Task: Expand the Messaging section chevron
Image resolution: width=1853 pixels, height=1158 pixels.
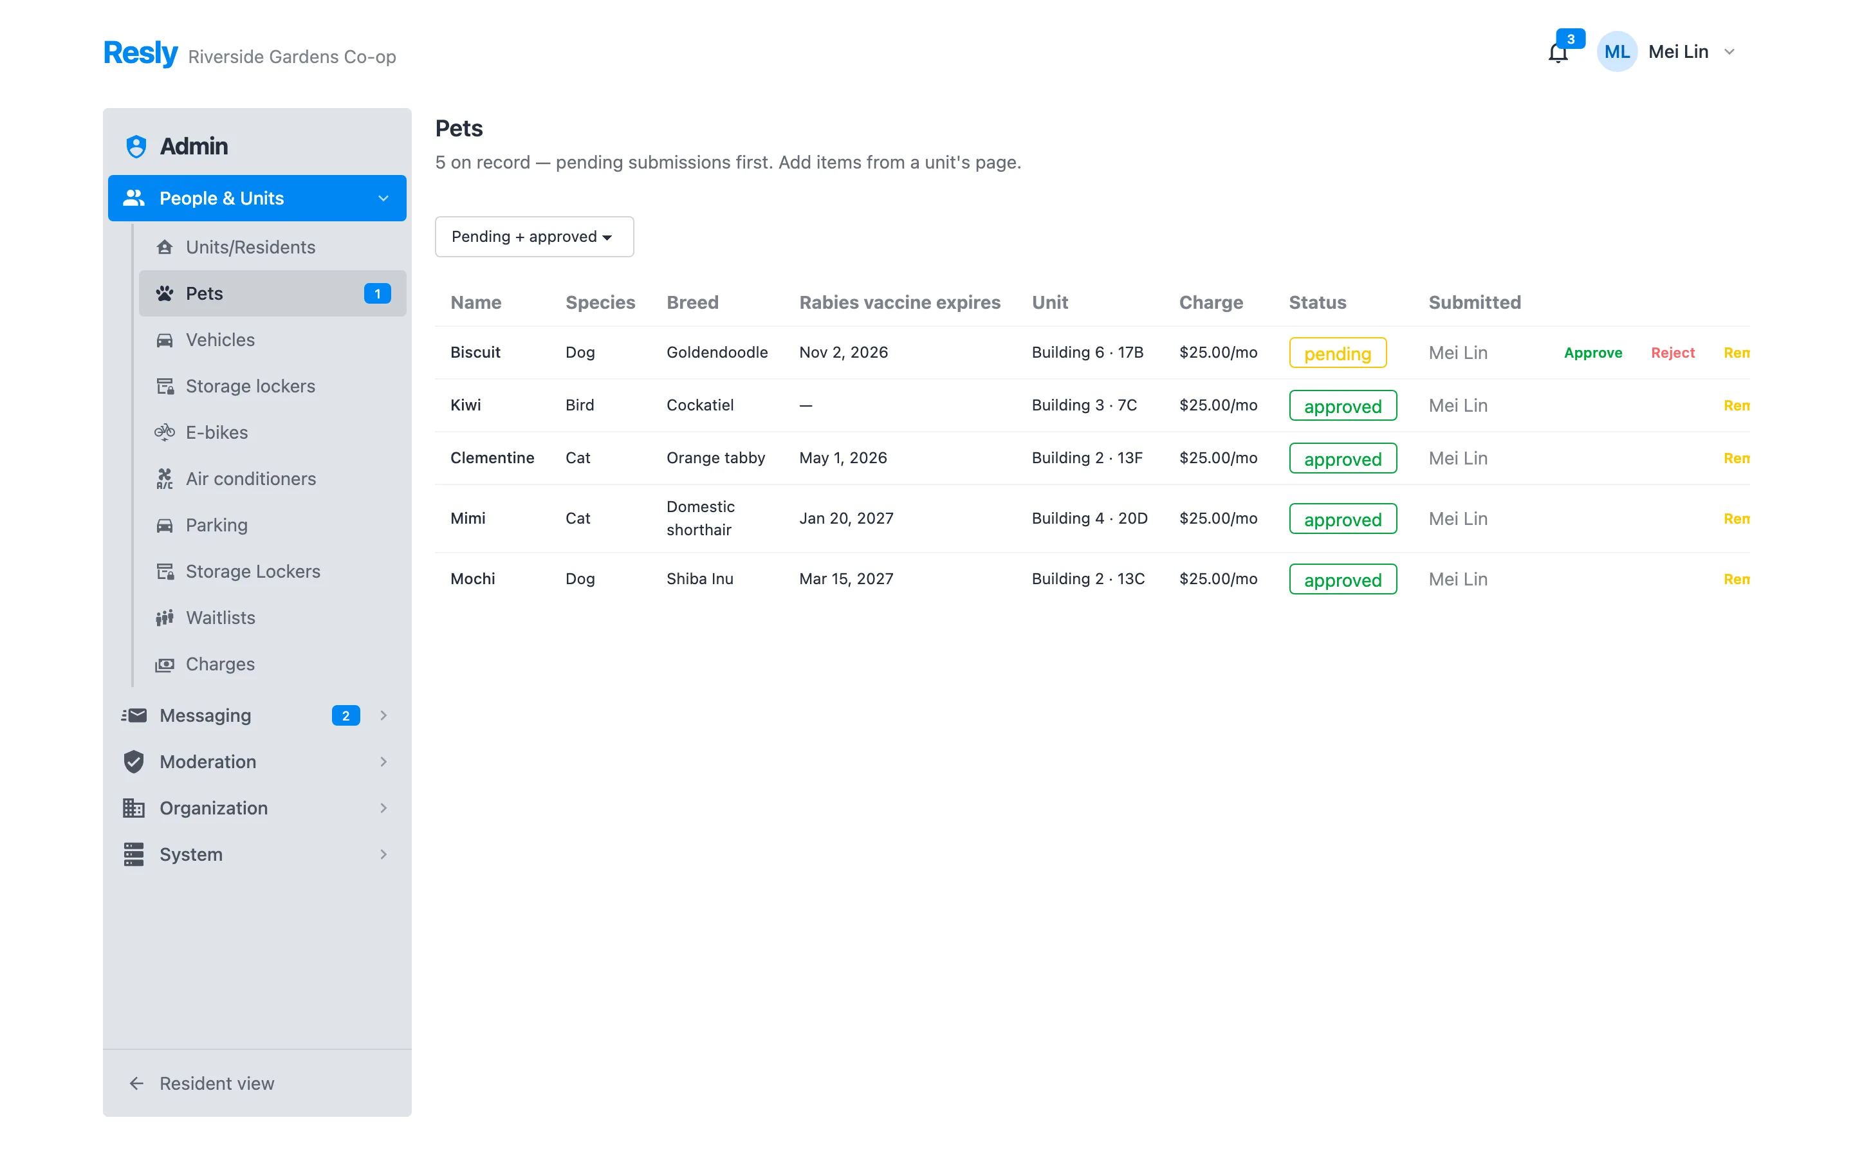Action: point(383,715)
